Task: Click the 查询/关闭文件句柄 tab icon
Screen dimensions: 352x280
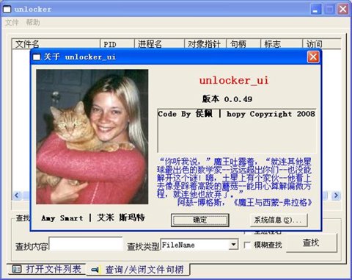Action: click(x=95, y=270)
